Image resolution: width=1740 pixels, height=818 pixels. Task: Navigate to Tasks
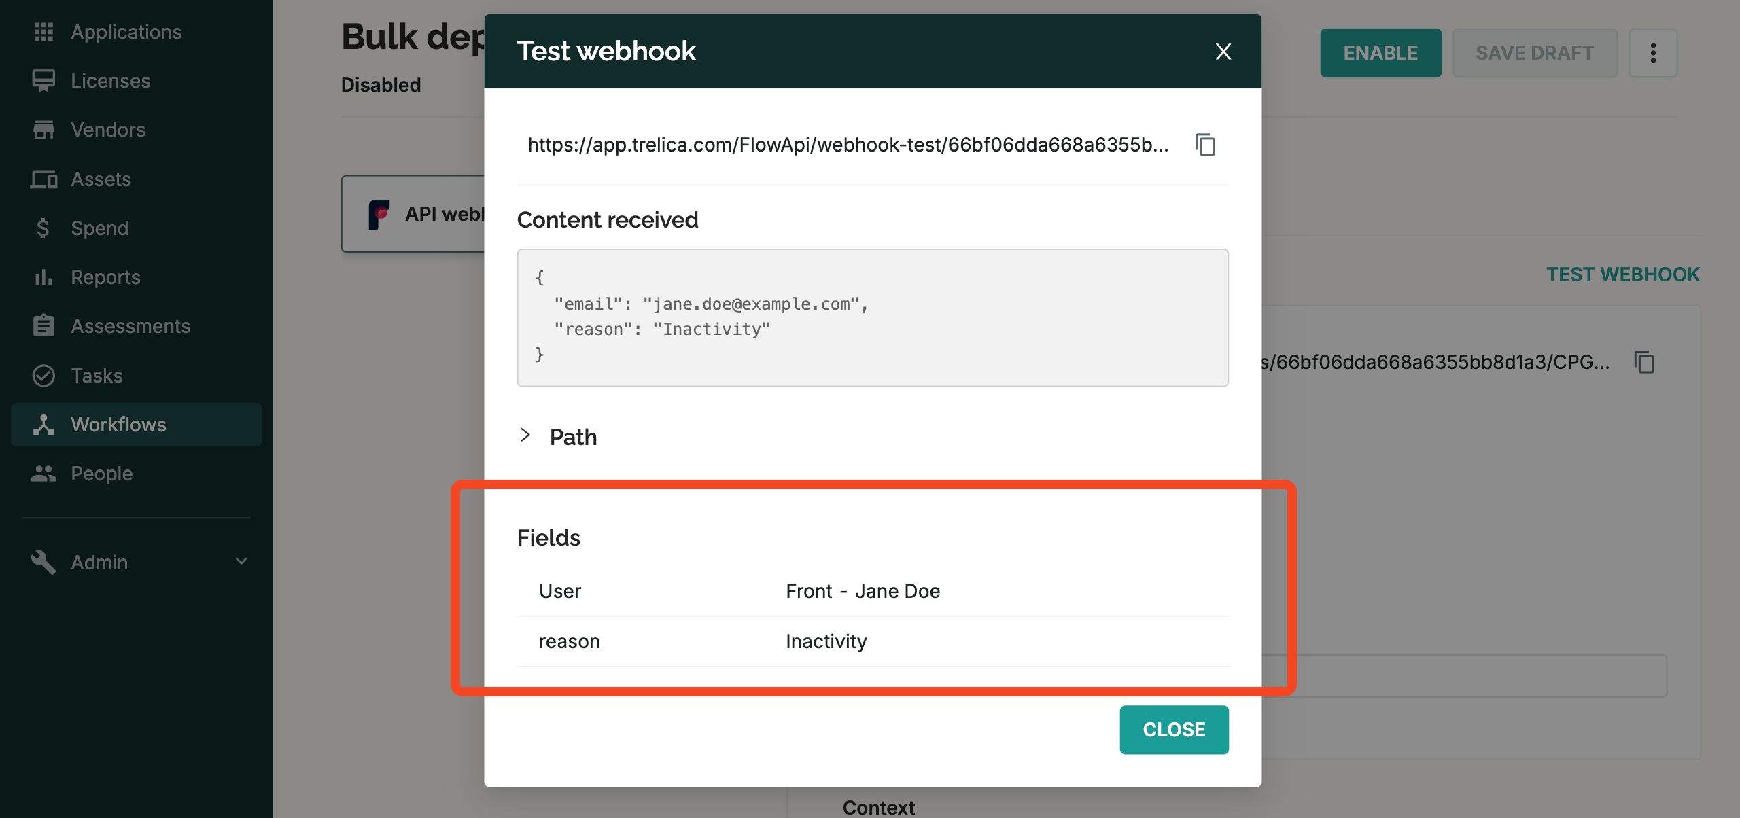coord(97,376)
